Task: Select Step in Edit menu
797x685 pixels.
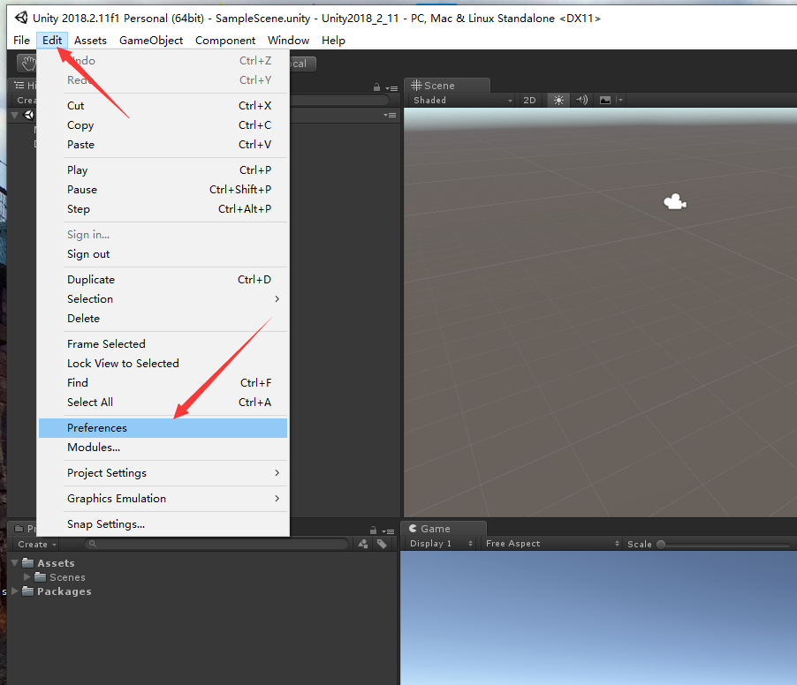Action: coord(163,208)
